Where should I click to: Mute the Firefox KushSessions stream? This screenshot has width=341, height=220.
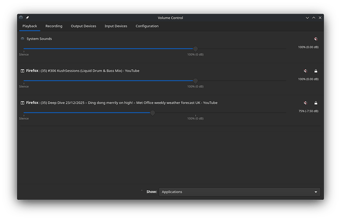[x=305, y=71]
